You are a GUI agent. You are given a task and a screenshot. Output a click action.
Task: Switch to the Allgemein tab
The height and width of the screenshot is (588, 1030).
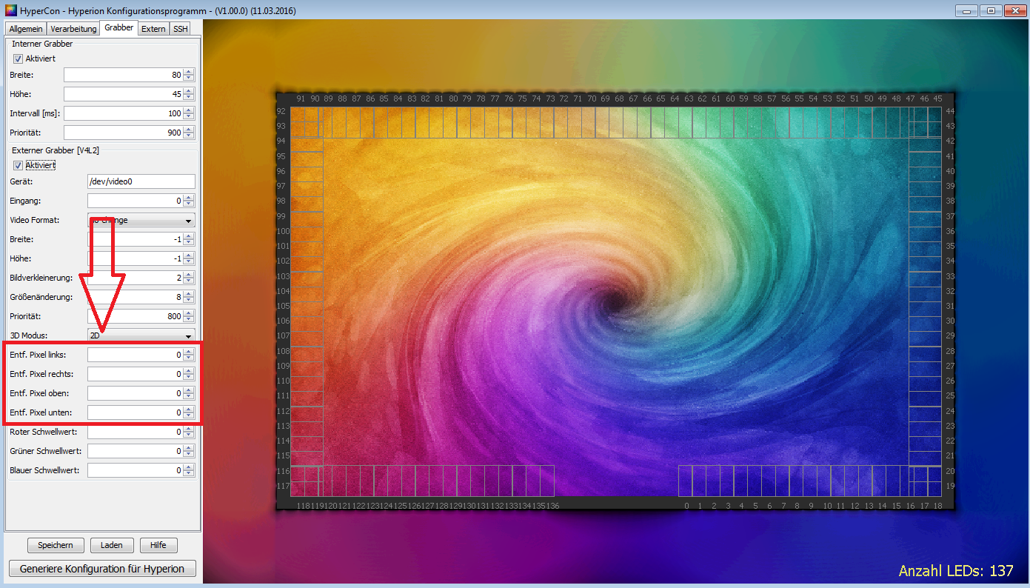(x=26, y=29)
